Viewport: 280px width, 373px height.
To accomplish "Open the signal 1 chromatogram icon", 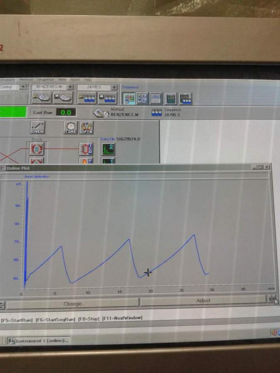I will (108, 161).
